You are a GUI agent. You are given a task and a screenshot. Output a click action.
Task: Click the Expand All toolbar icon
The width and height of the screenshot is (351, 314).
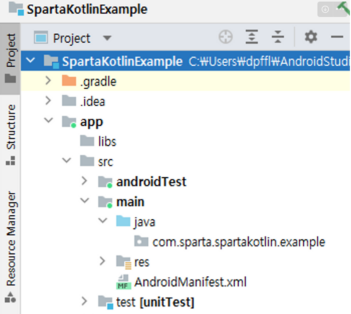coord(252,37)
